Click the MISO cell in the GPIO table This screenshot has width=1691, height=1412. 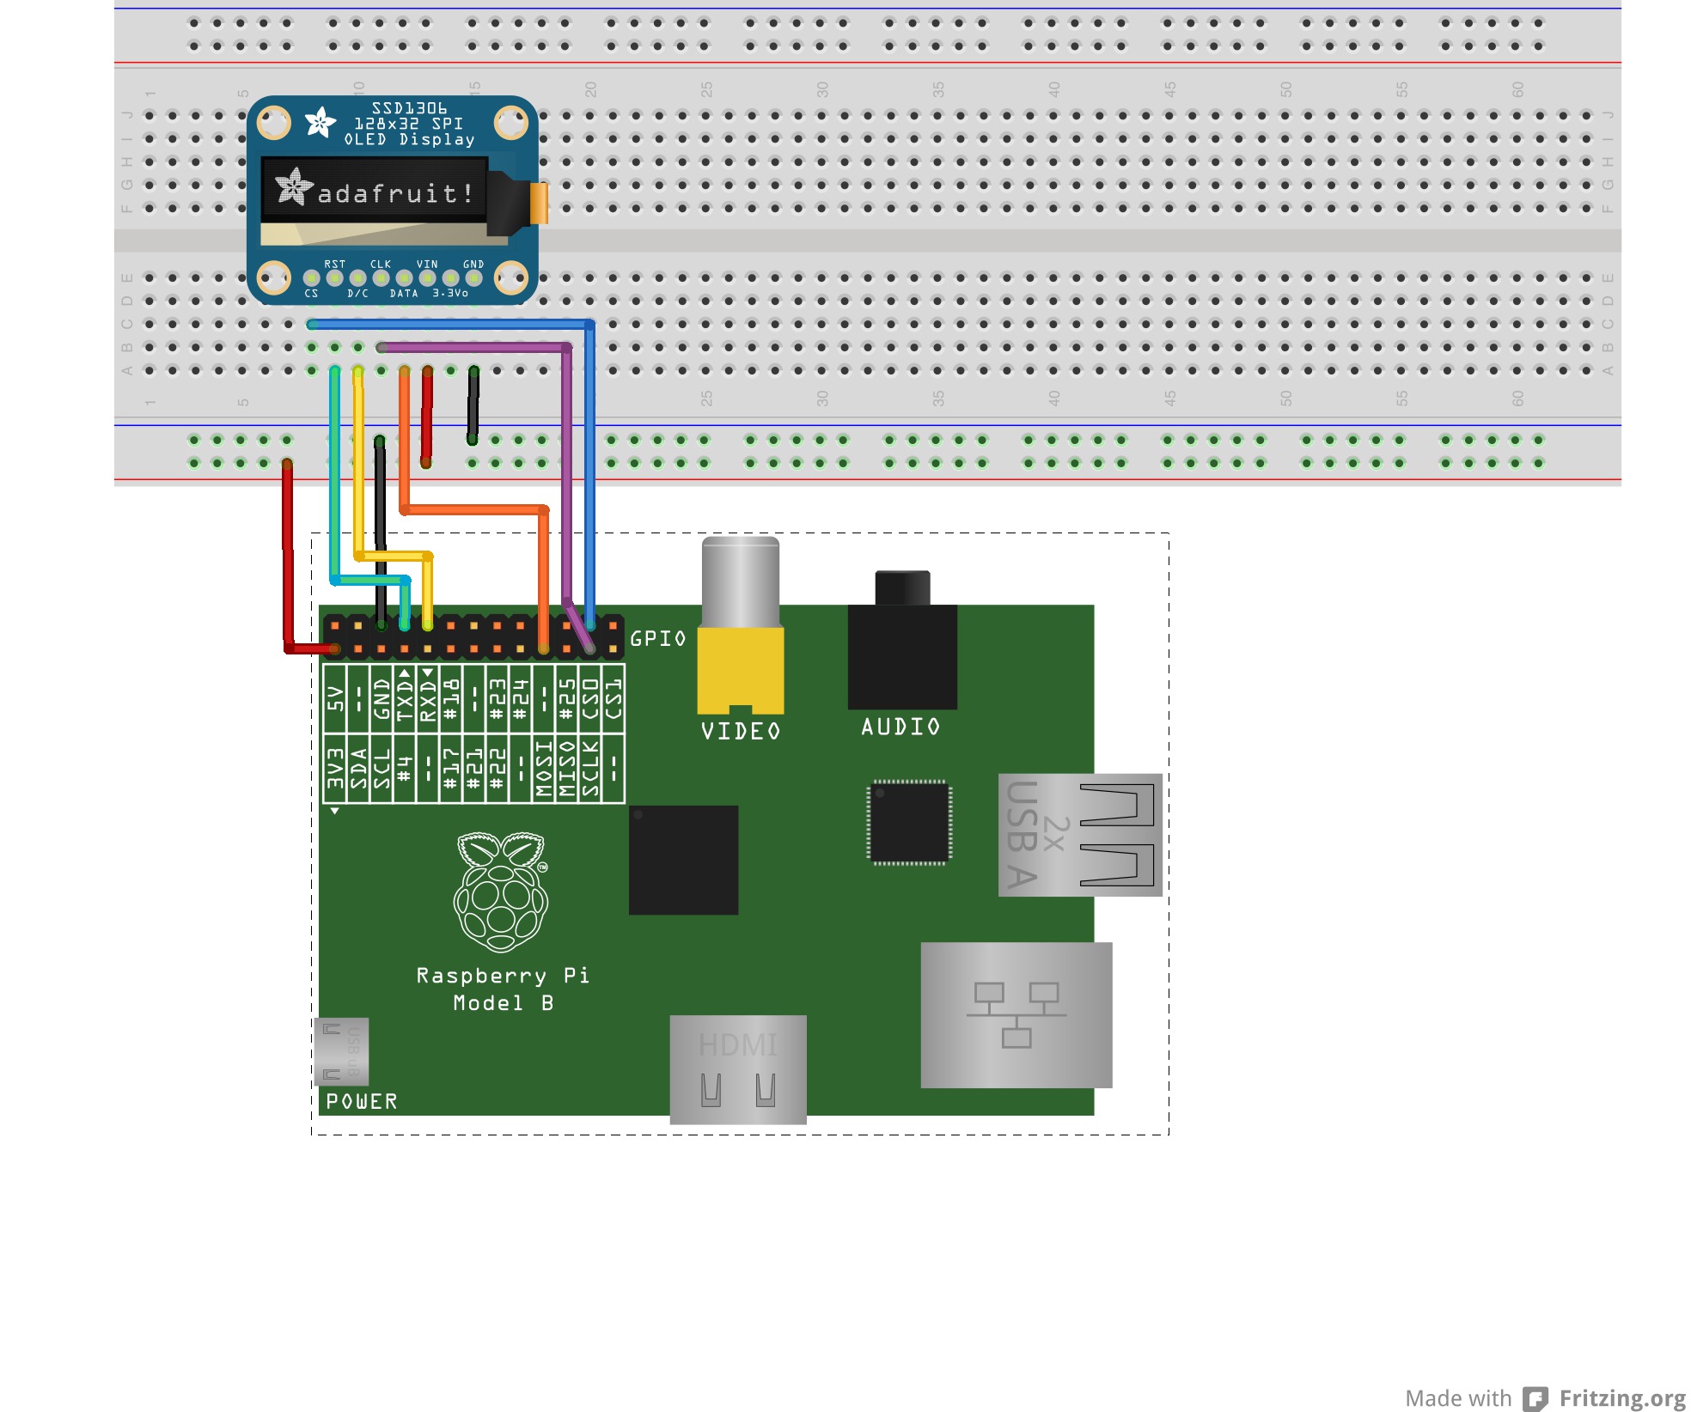[567, 769]
